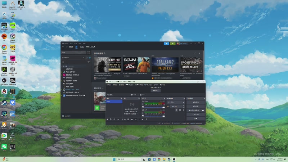Open Windows Start menu

114,159
